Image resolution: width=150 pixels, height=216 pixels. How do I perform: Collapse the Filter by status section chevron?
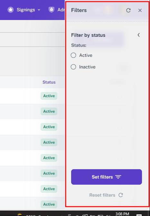click(x=139, y=35)
